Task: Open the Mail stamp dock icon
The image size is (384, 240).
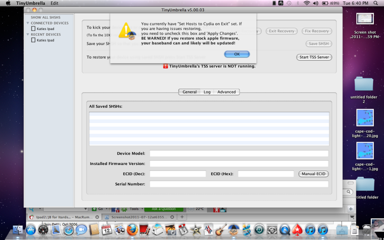Action: pyautogui.click(x=56, y=230)
